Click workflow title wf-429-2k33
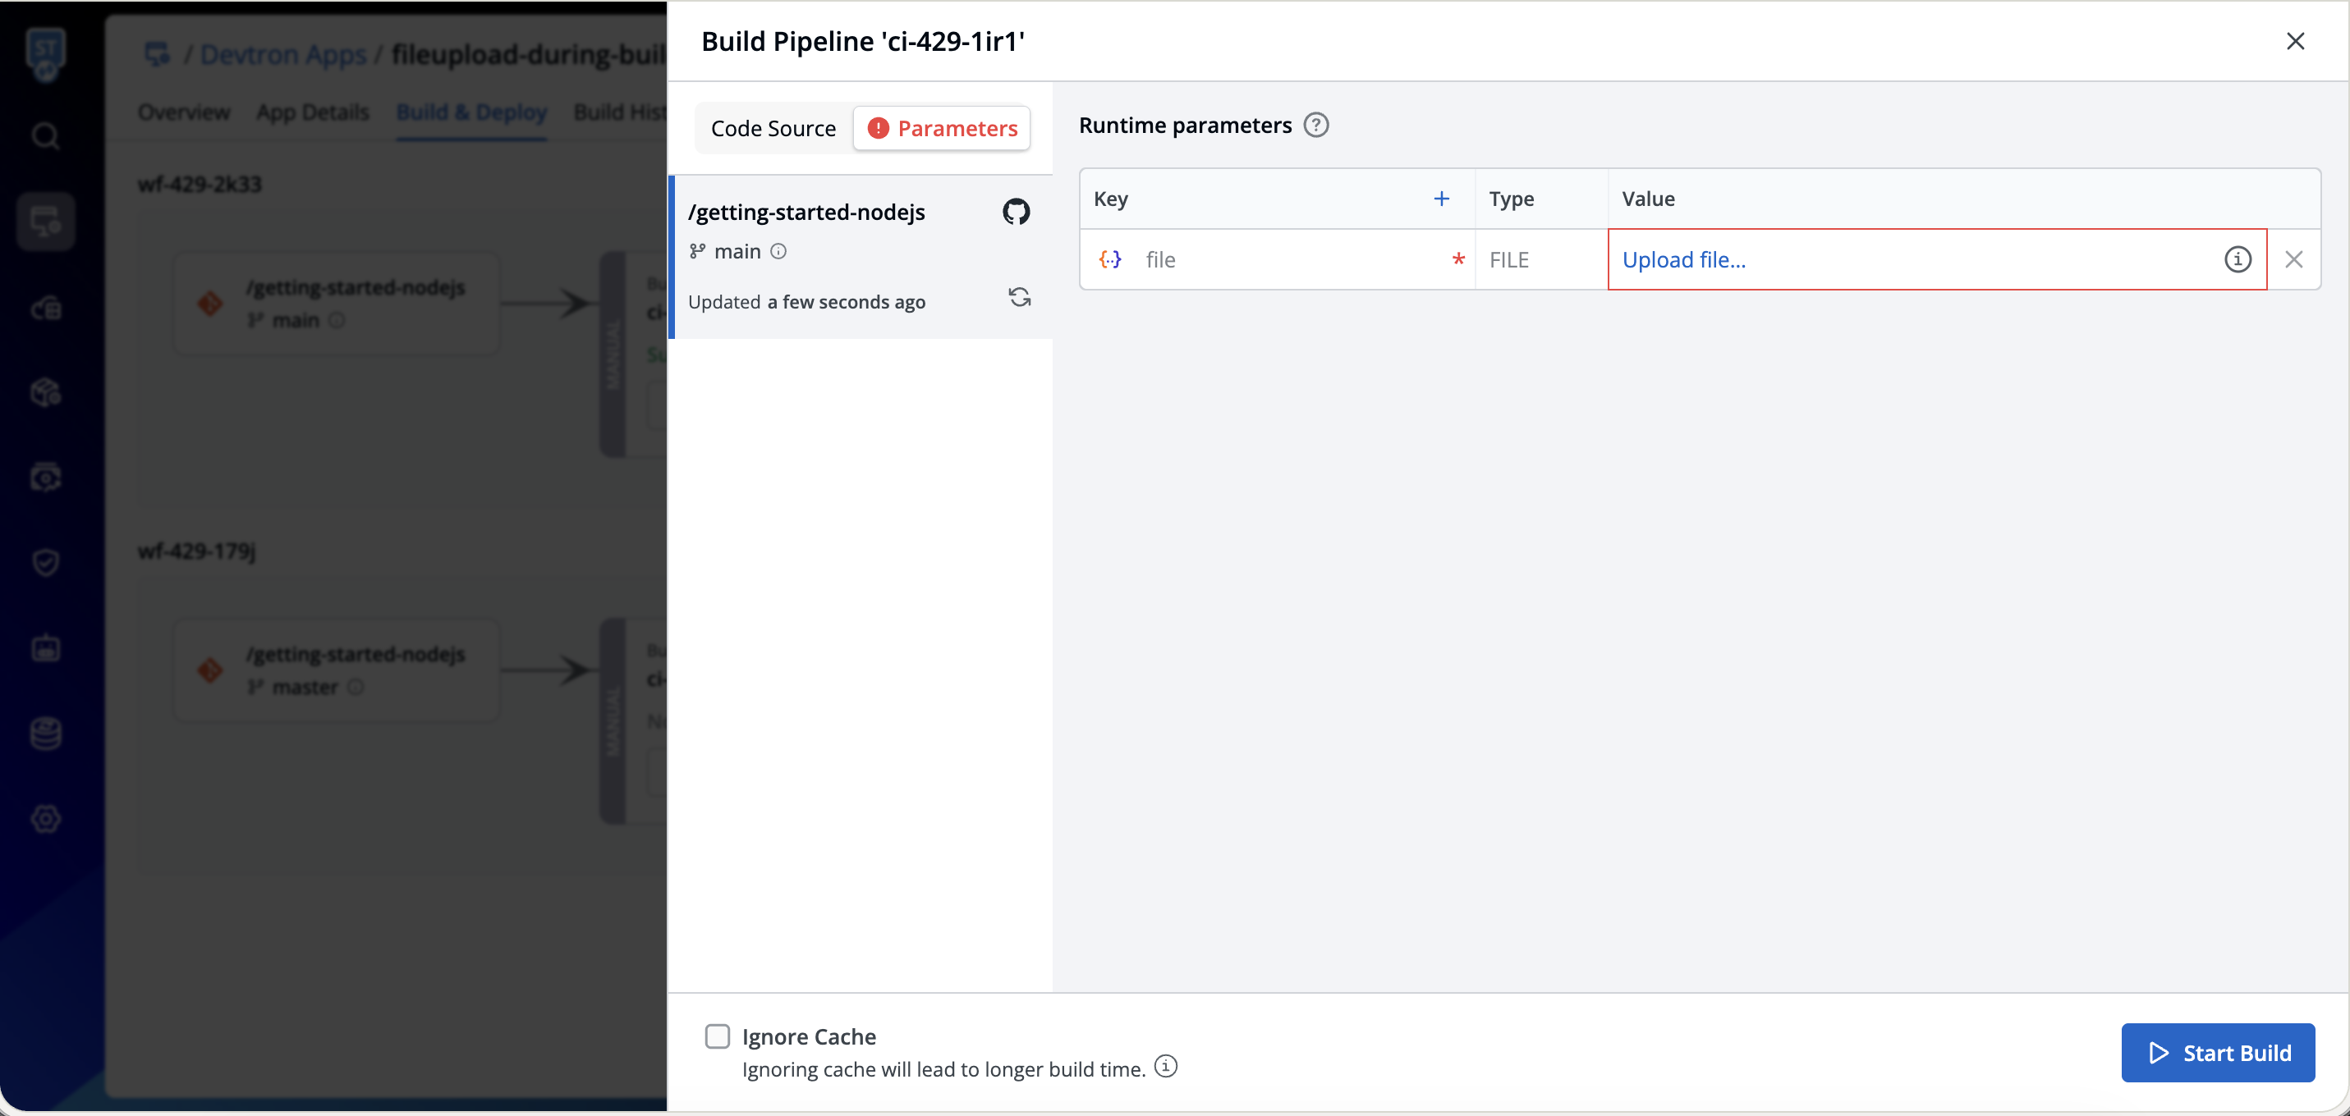The width and height of the screenshot is (2350, 1116). 200,184
